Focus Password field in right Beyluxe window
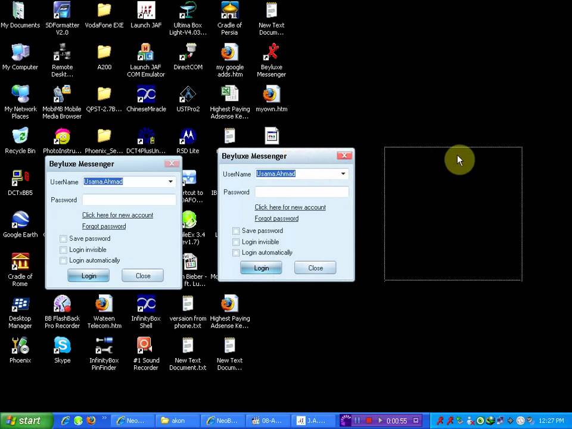 click(x=301, y=192)
